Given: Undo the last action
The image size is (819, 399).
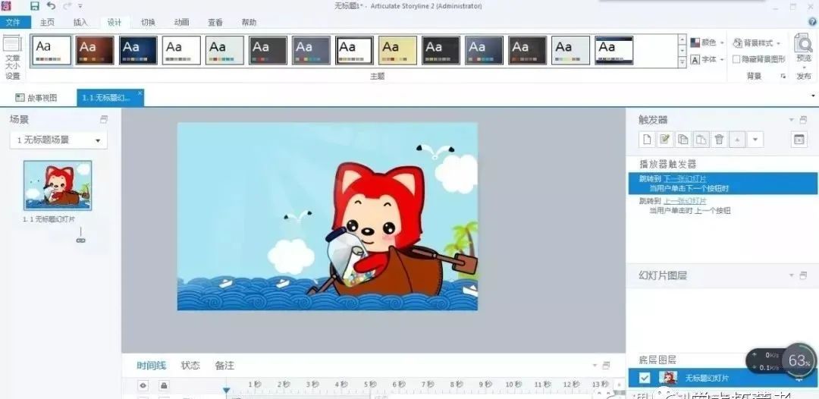Looking at the screenshot, I should coord(51,6).
